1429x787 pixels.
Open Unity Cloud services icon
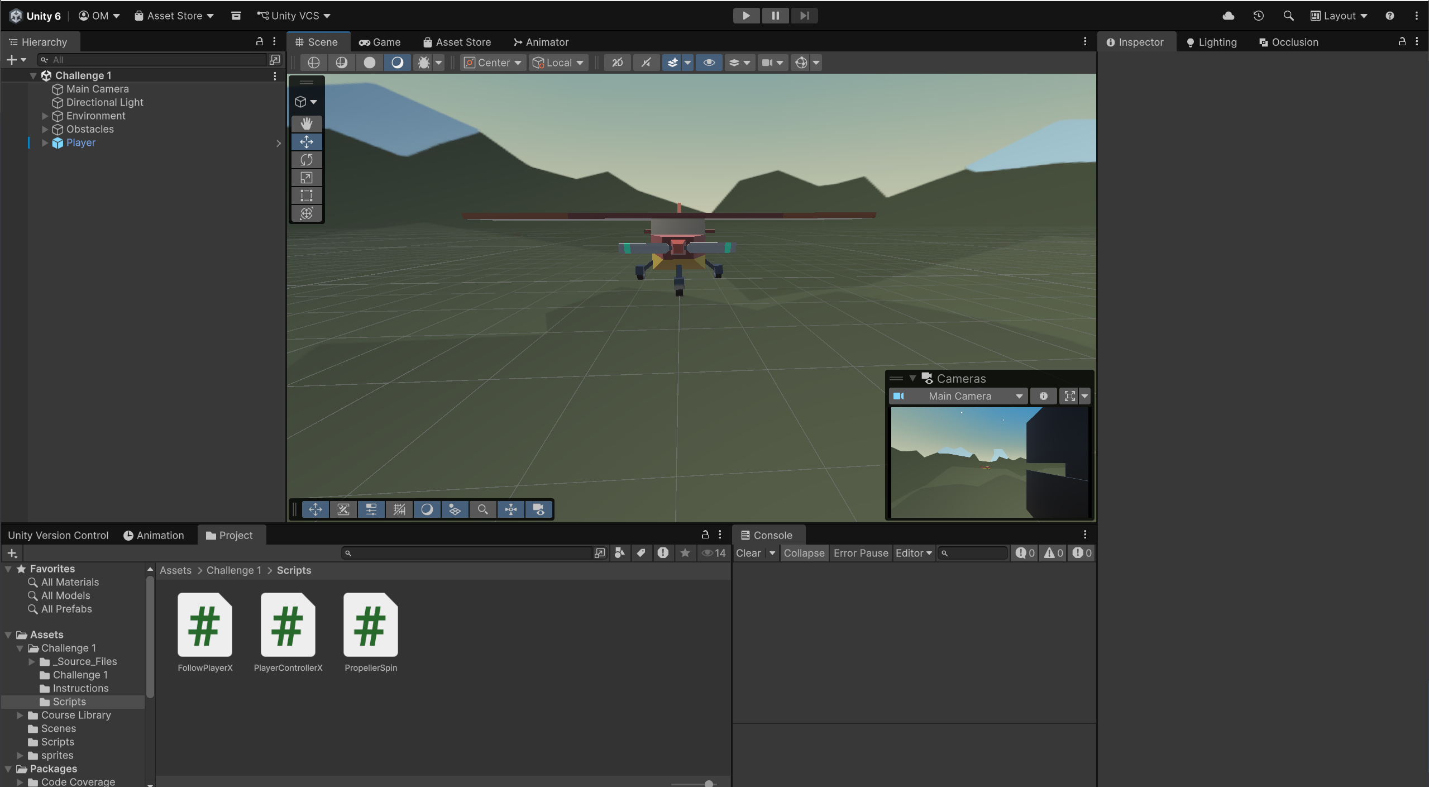(1228, 16)
